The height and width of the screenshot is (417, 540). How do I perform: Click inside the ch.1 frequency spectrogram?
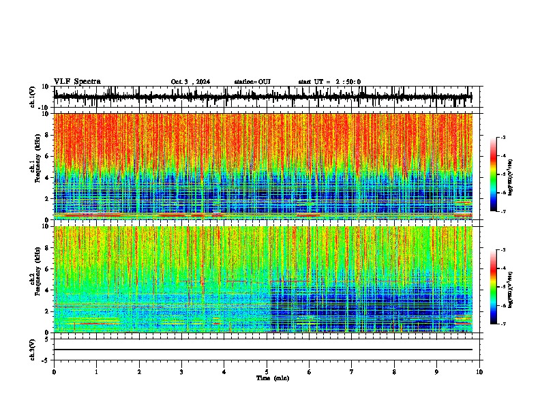coord(263,166)
